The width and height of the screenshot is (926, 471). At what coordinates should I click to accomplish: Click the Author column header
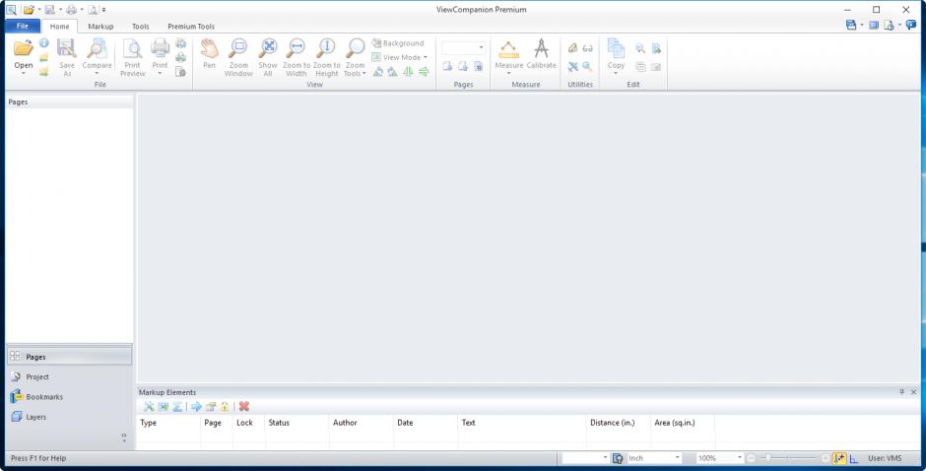362,423
